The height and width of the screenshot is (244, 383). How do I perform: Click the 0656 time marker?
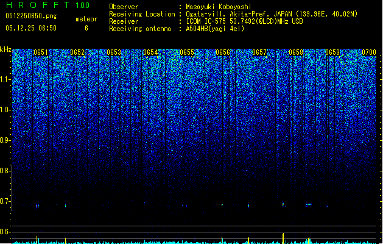tap(223, 52)
